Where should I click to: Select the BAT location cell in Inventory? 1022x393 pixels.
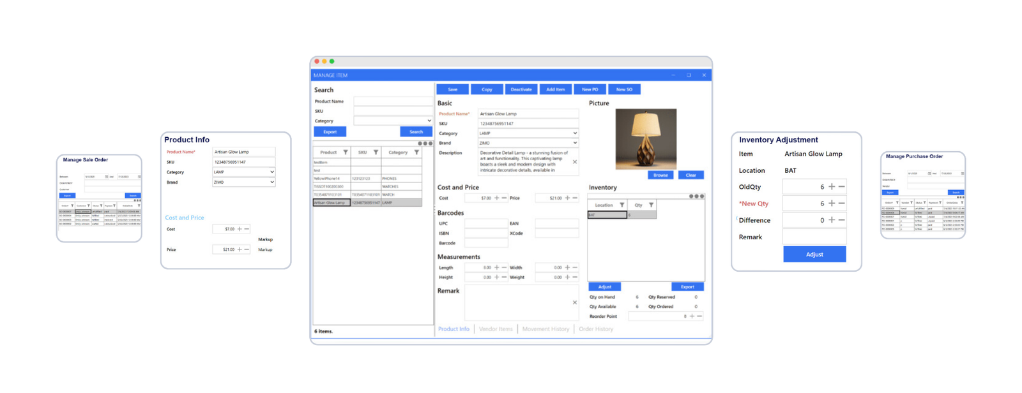click(607, 215)
